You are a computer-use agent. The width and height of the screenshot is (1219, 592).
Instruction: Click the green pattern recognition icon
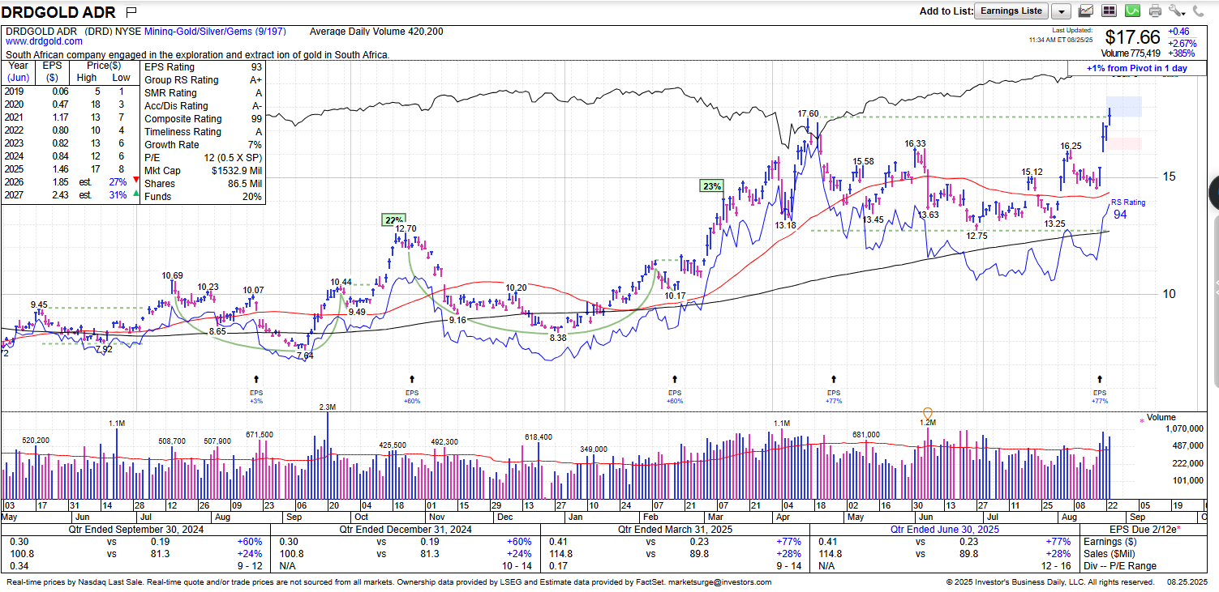coord(1132,11)
